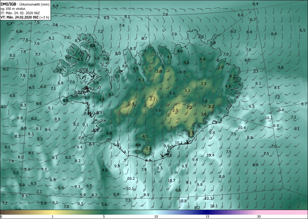Image resolution: width=308 pixels, height=219 pixels.
Task: Click the 'IT: Mán. 24. 02. 2020 06Z' line
Action: (x=20, y=13)
